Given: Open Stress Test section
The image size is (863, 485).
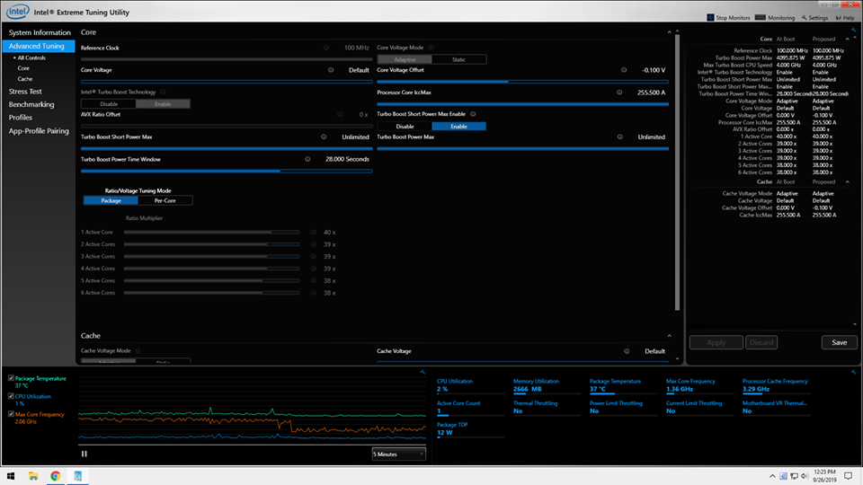Looking at the screenshot, I should 25,92.
